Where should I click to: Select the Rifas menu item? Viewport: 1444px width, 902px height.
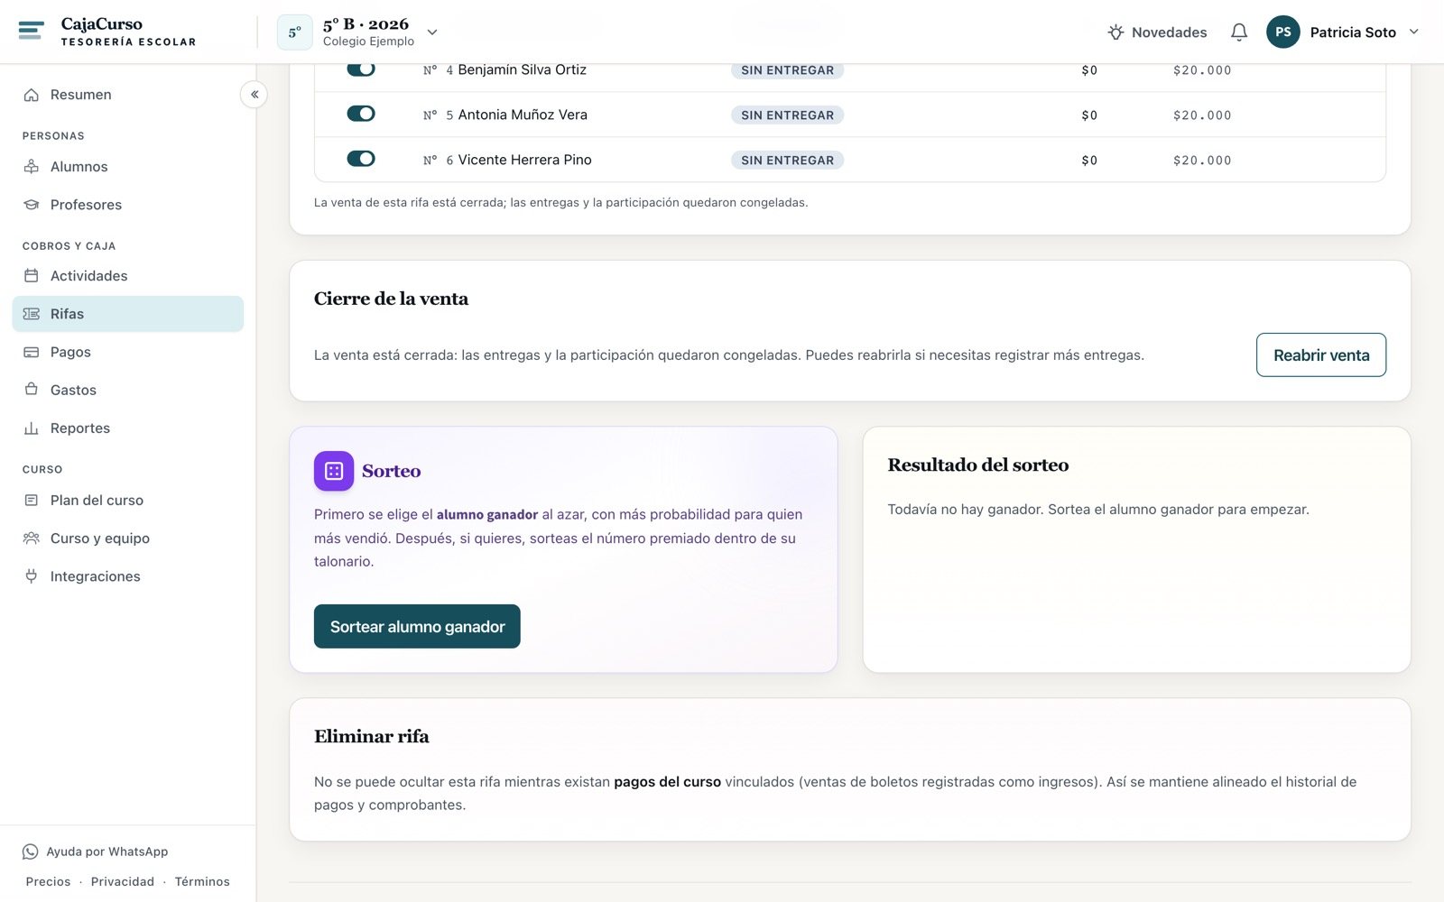coord(128,314)
